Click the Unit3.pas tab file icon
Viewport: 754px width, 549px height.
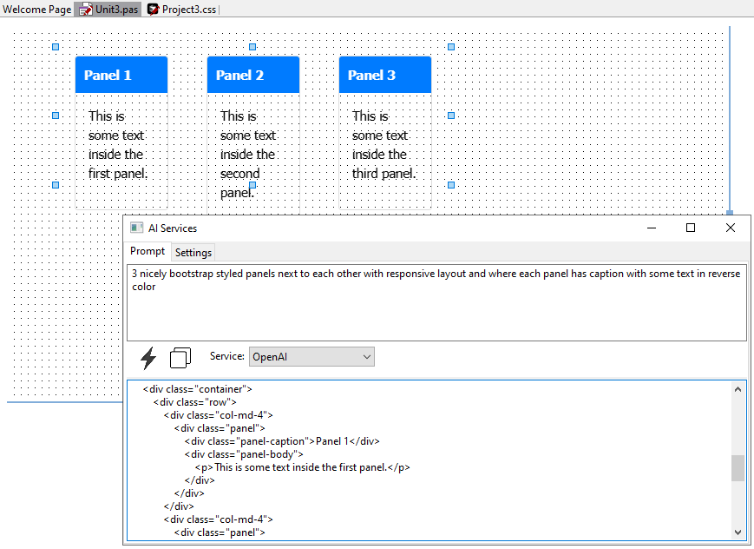coord(86,10)
